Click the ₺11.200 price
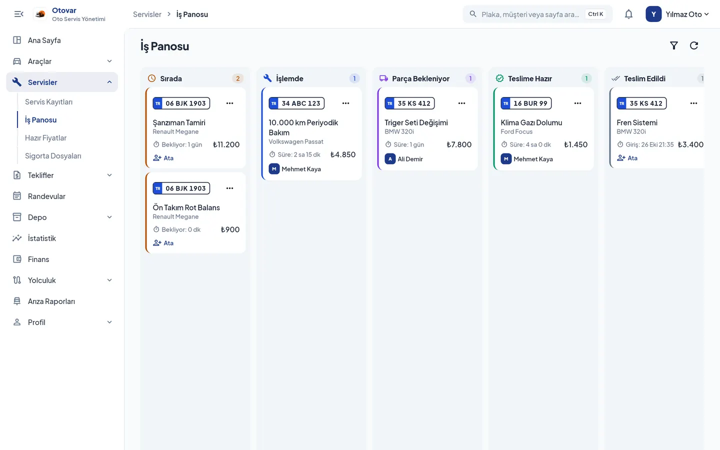Image resolution: width=720 pixels, height=450 pixels. point(226,144)
